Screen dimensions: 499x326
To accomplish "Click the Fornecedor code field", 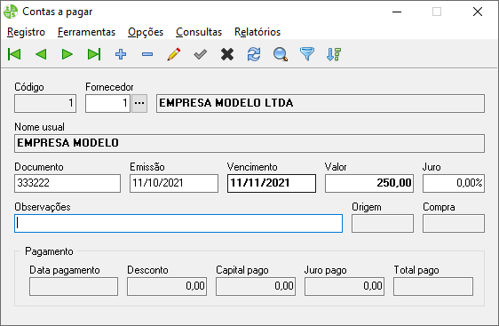I will tap(108, 103).
